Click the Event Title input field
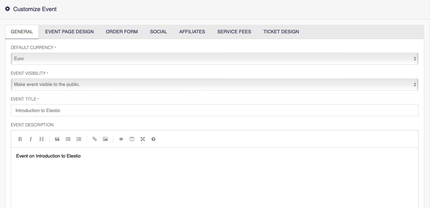The height and width of the screenshot is (208, 430). (214, 110)
